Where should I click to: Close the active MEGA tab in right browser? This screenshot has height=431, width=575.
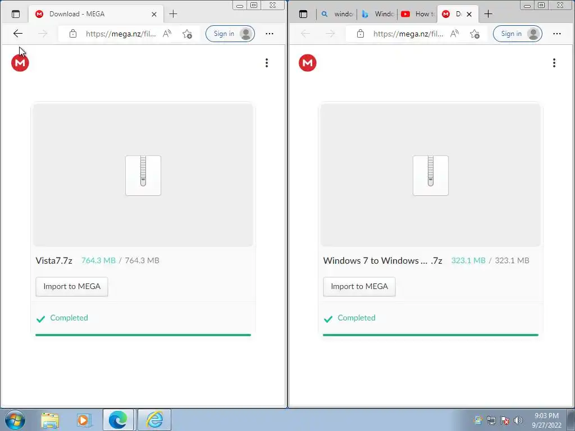click(x=469, y=14)
